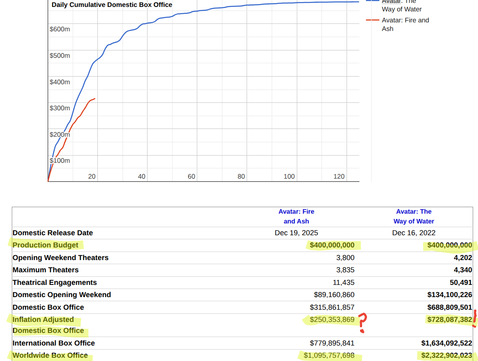Select the "Theatrical Engagements" row label

click(55, 282)
